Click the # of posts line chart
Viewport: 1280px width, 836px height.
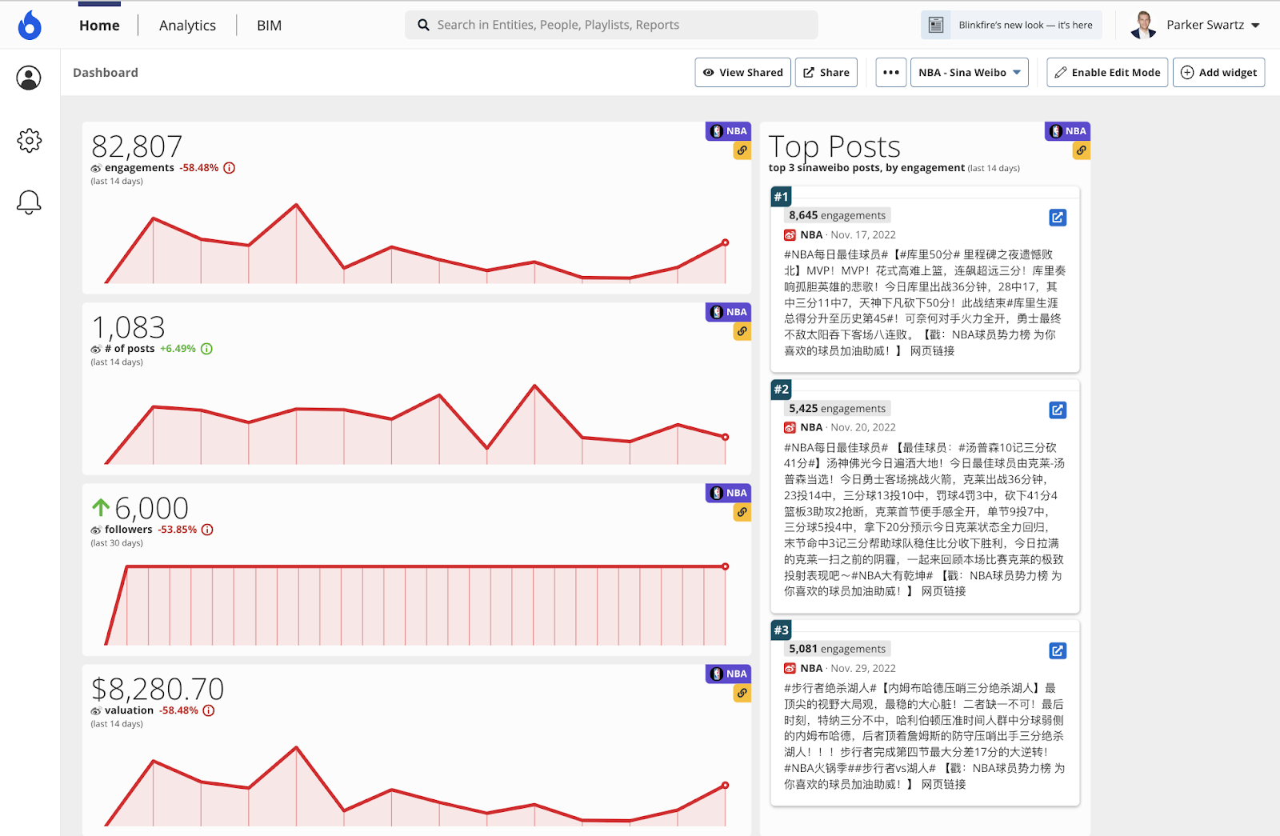click(x=416, y=424)
